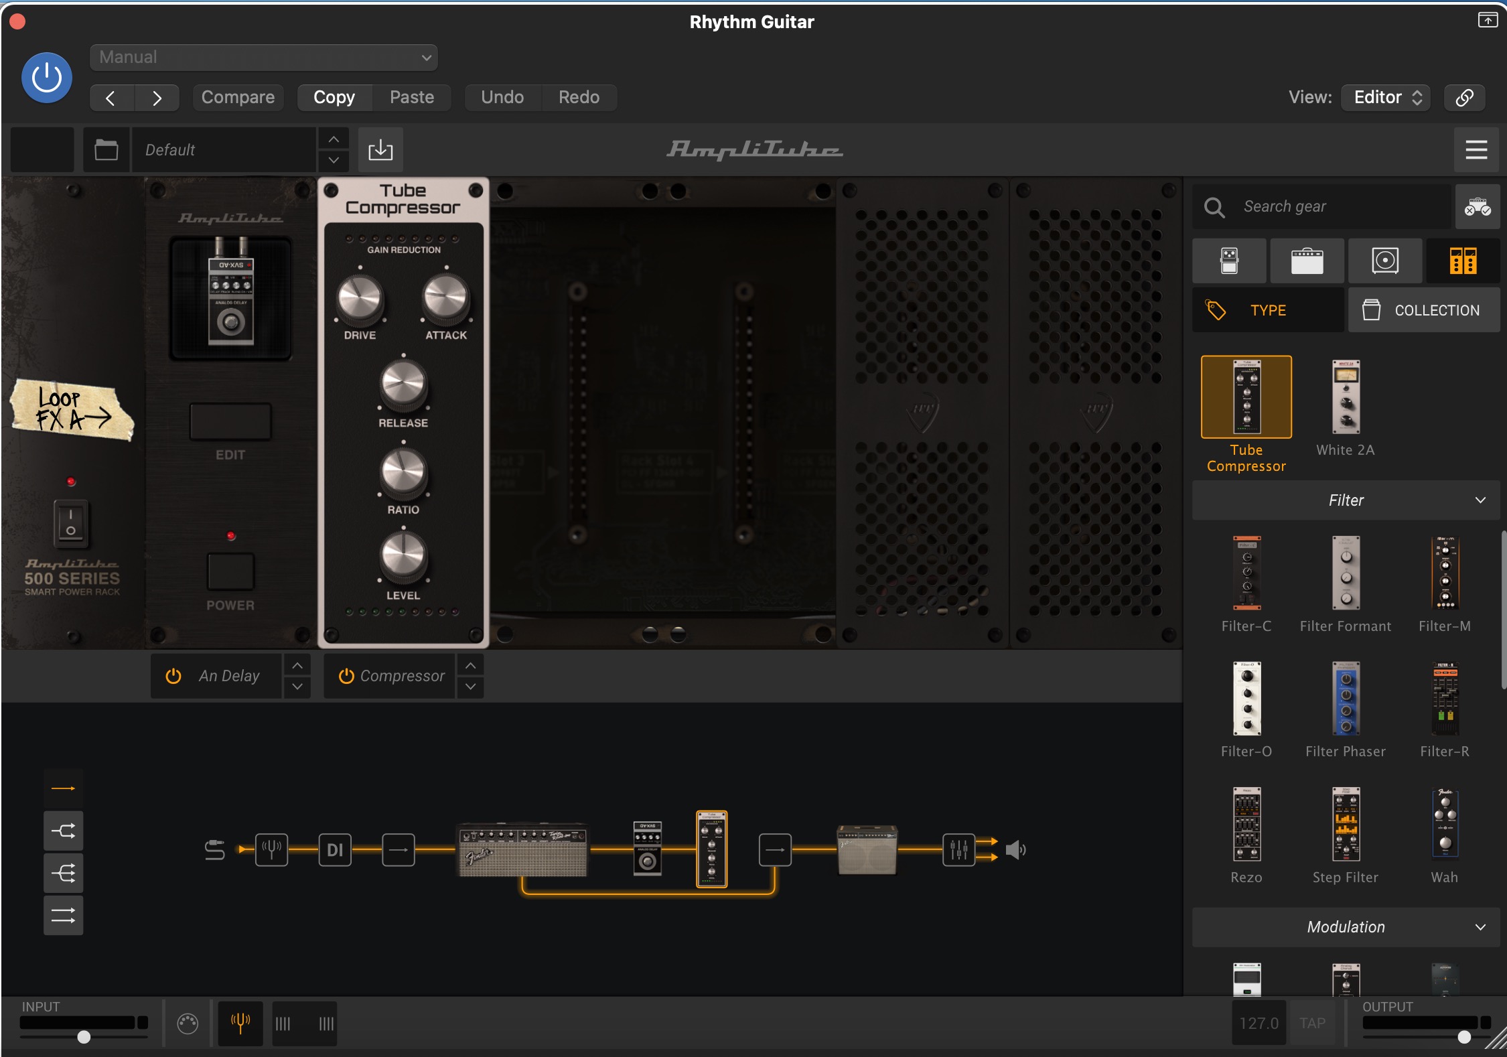Open the preset browser folder icon
This screenshot has height=1057, width=1507.
coord(106,149)
